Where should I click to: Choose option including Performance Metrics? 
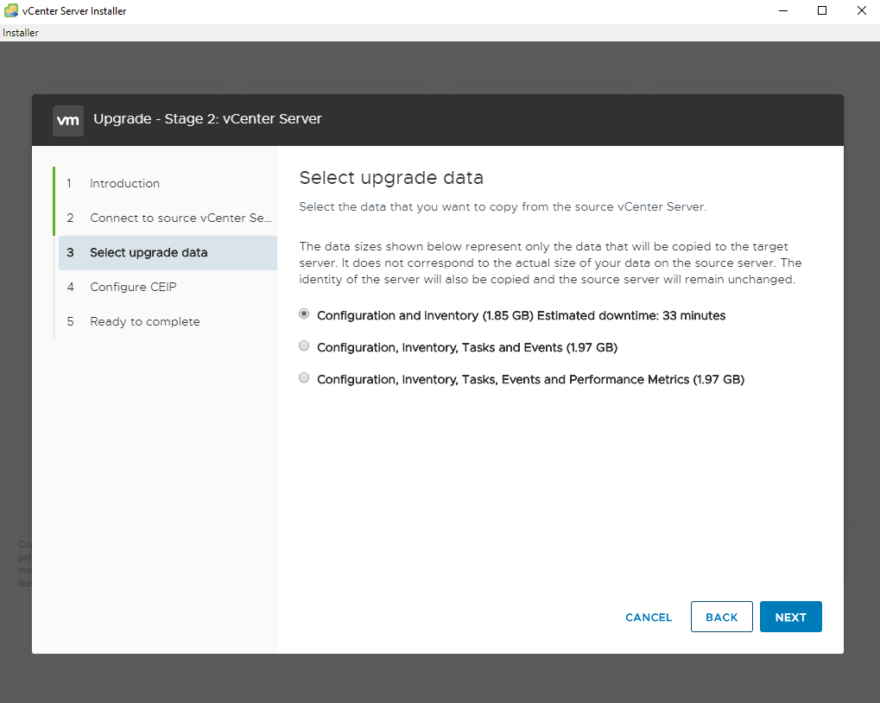(304, 378)
